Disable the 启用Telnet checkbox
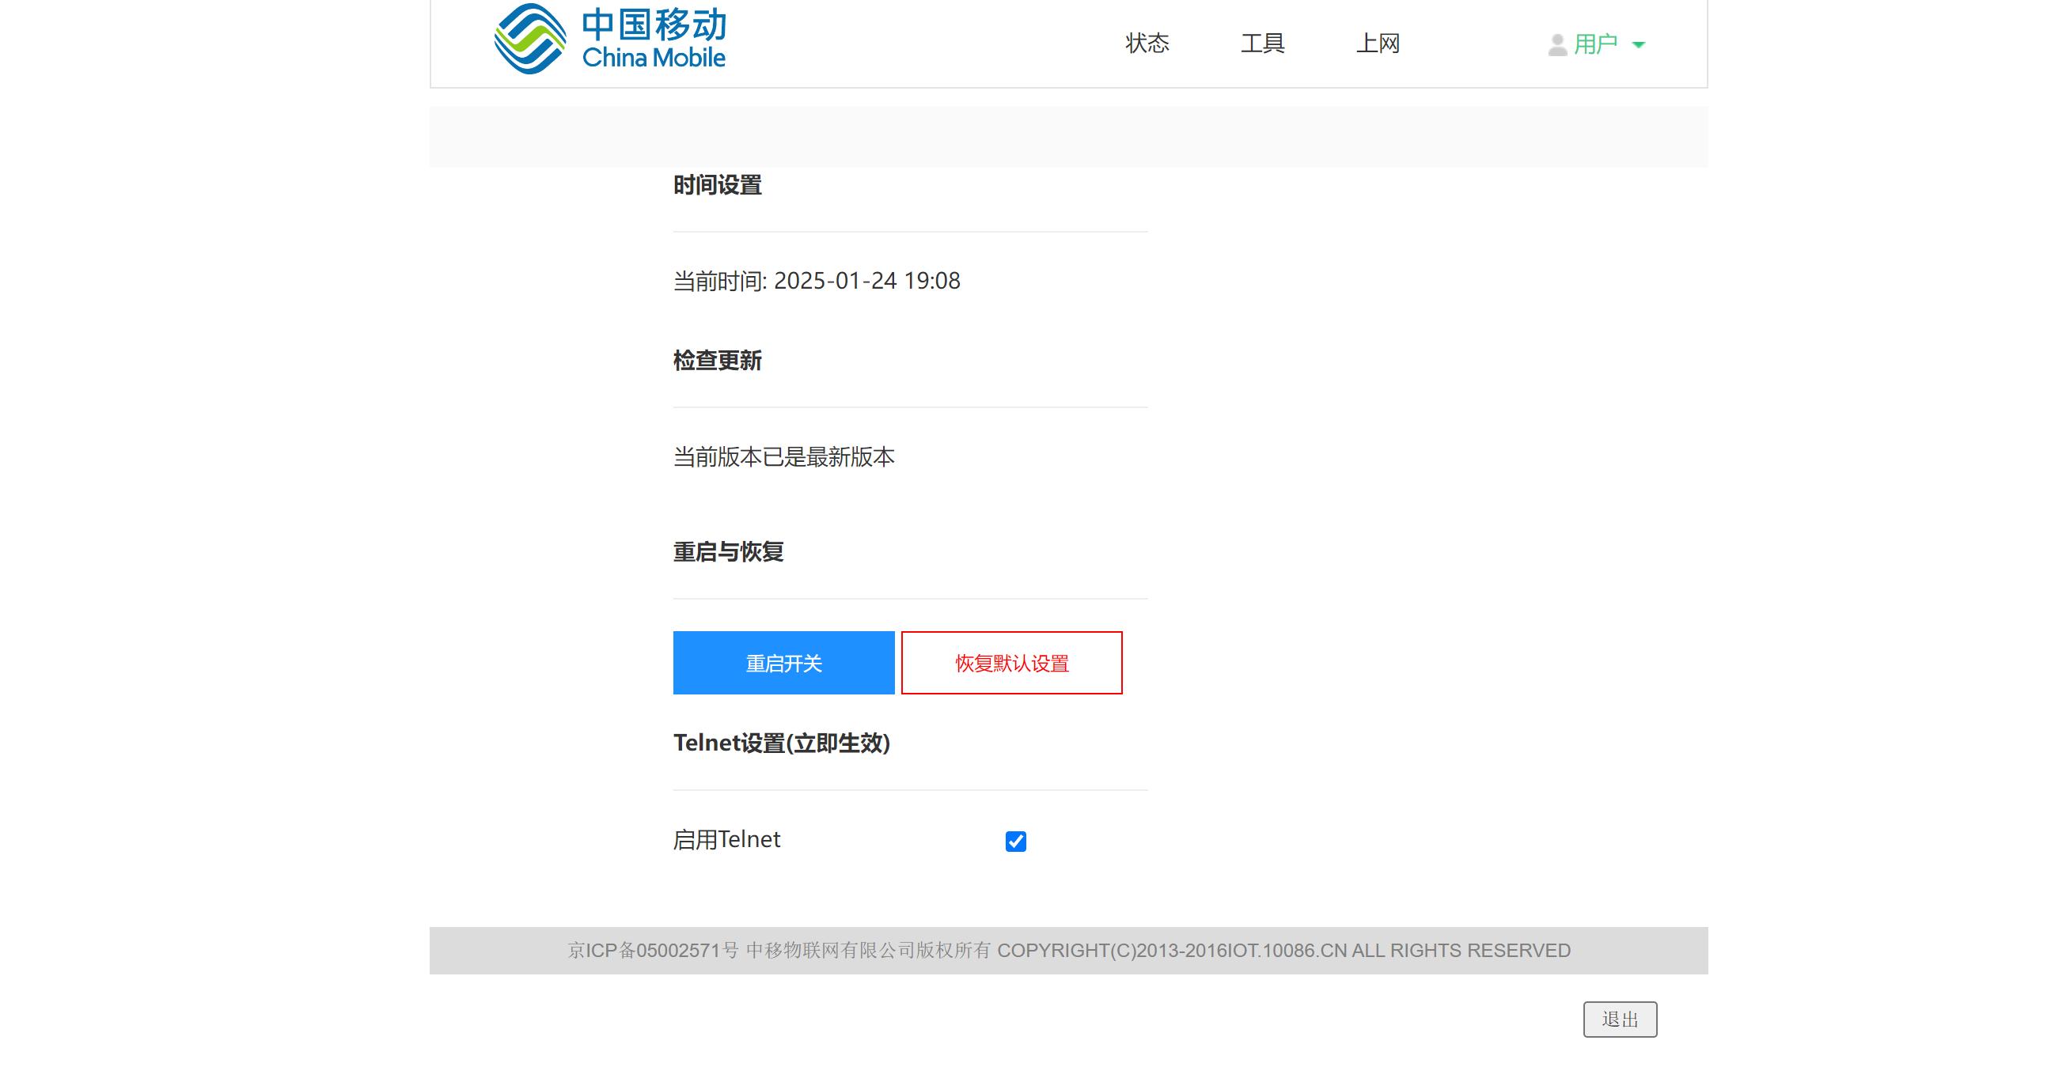 pos(1015,841)
